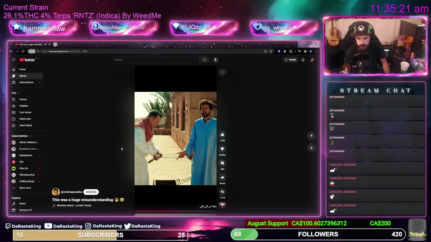431x242 pixels.
Task: Close the current browser tab
Action: [49, 44]
